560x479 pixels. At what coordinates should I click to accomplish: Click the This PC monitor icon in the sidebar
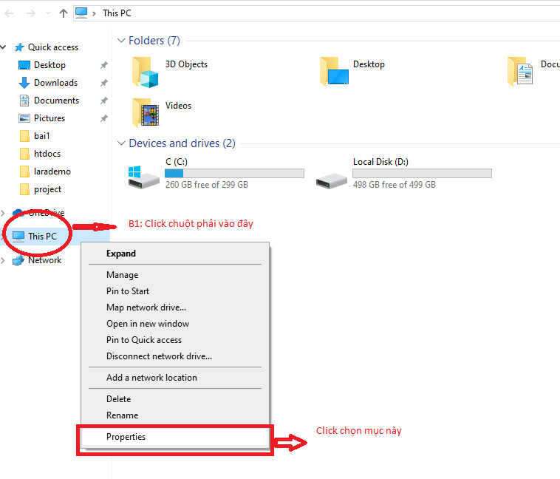click(x=18, y=237)
